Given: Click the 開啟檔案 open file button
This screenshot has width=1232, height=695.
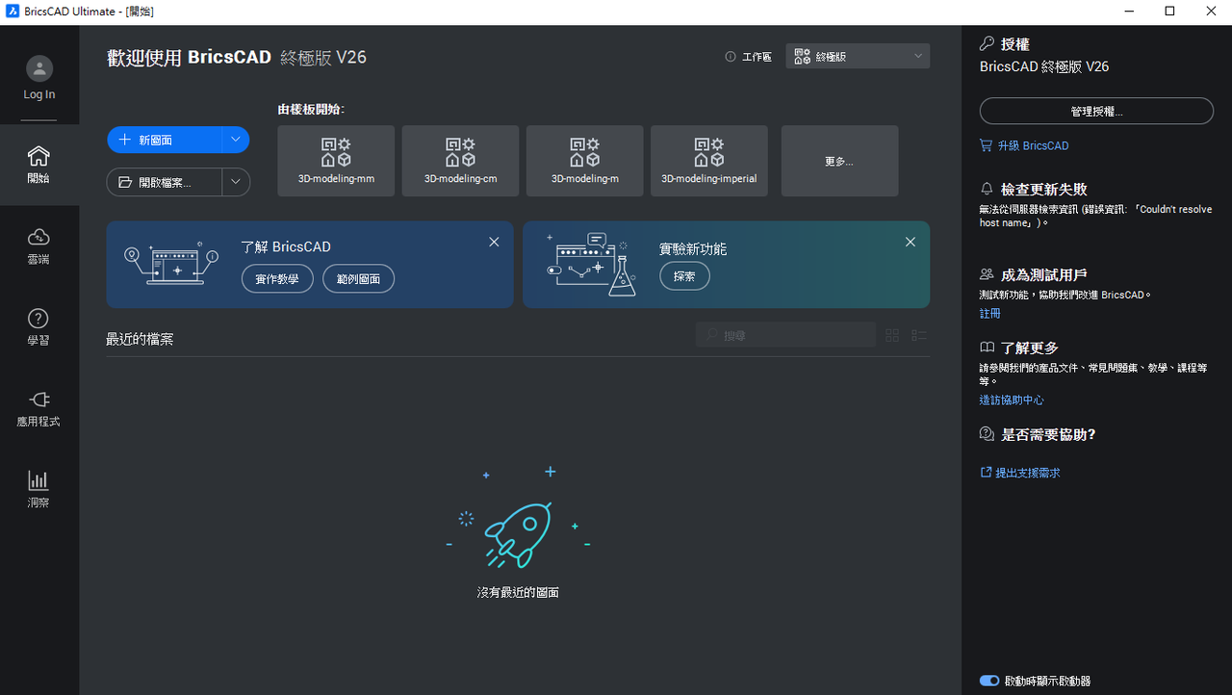Looking at the screenshot, I should 165,182.
